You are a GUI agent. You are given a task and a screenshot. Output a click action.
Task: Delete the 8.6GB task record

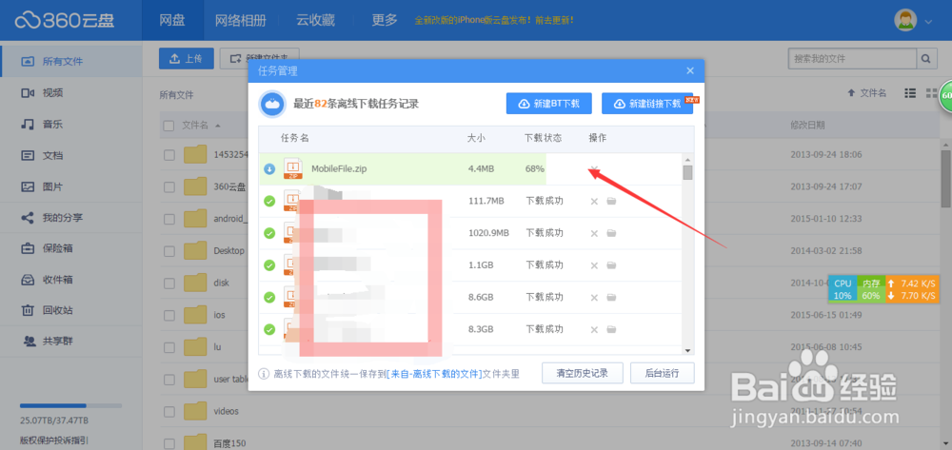[594, 297]
